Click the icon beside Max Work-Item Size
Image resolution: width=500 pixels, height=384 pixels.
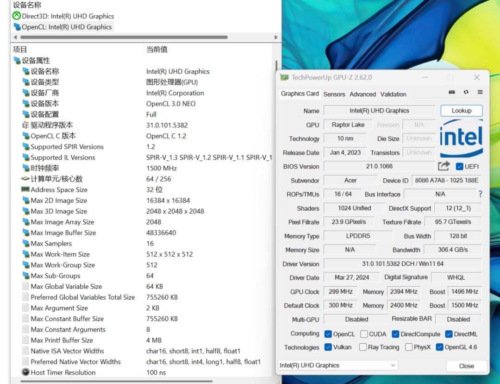tap(26, 254)
